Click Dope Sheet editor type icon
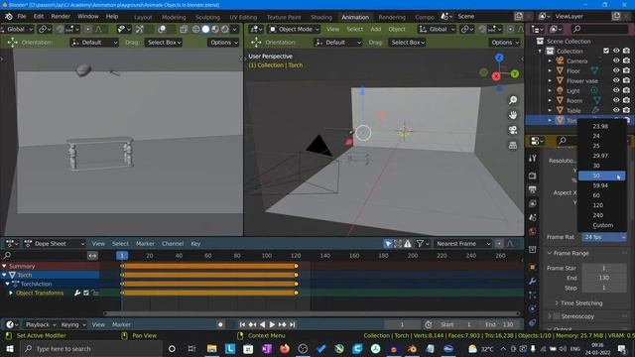Screen dimensions: 635x357 [x=11, y=244]
